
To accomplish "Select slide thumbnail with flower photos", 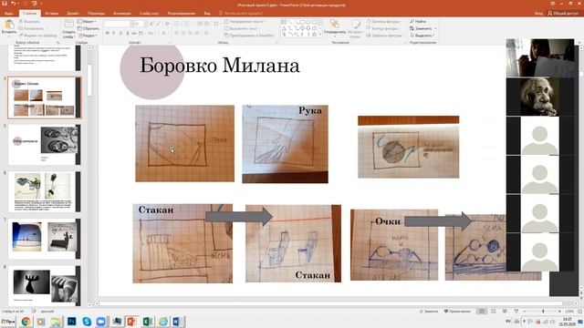I will click(x=44, y=191).
